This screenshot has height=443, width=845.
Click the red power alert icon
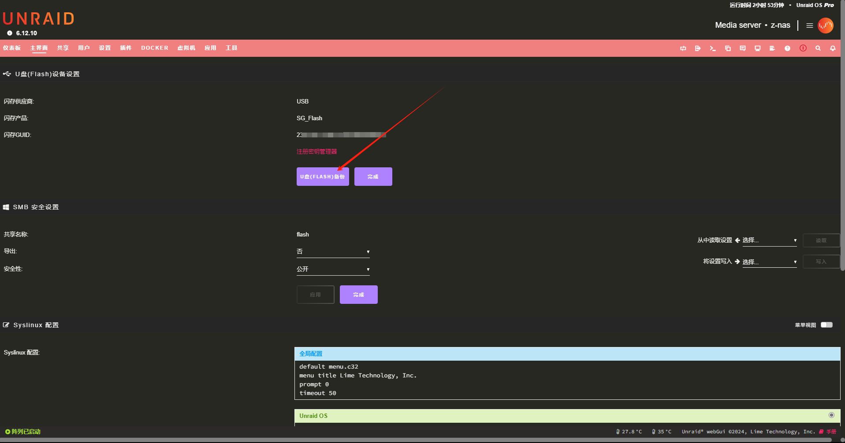[x=803, y=48]
